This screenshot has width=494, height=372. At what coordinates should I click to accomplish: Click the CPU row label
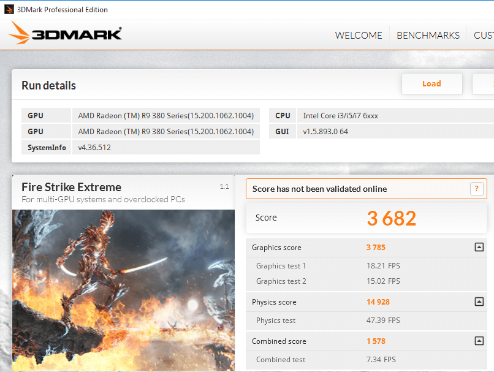[x=283, y=116]
